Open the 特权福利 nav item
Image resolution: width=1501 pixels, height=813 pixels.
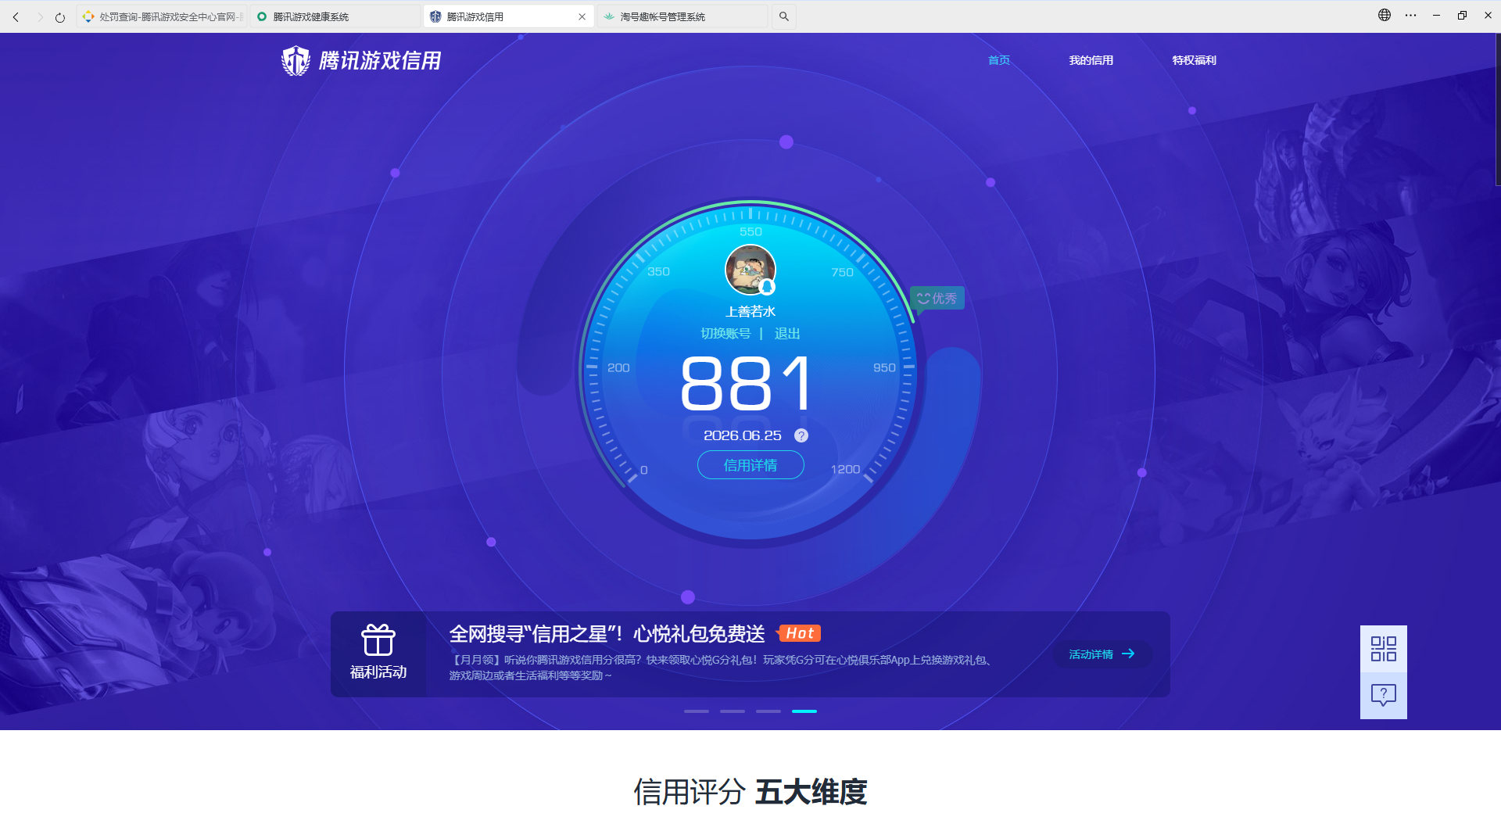pyautogui.click(x=1194, y=60)
